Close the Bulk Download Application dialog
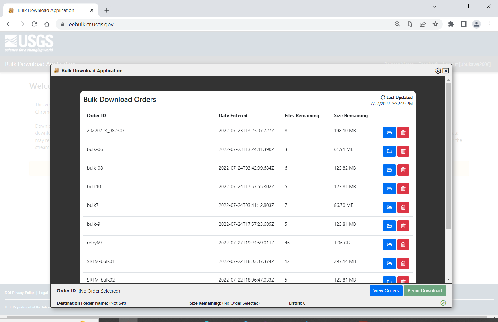Viewport: 498px width, 322px height. point(446,71)
